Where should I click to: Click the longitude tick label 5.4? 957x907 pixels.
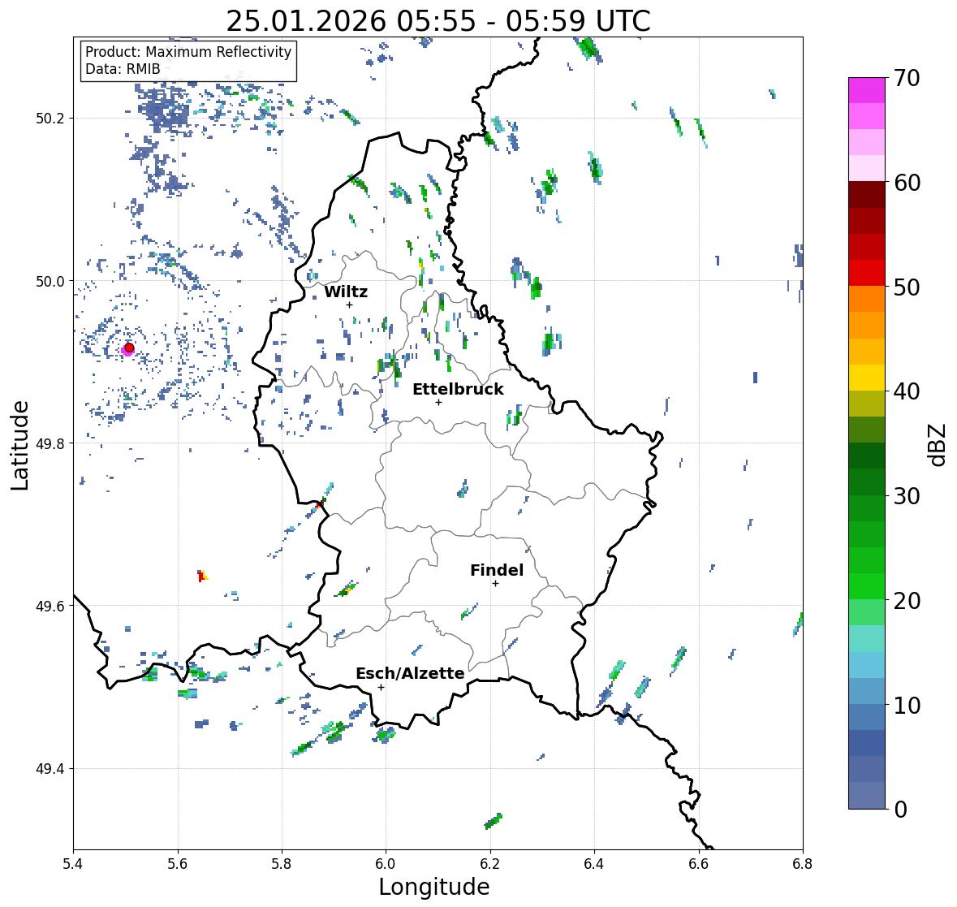coord(73,863)
